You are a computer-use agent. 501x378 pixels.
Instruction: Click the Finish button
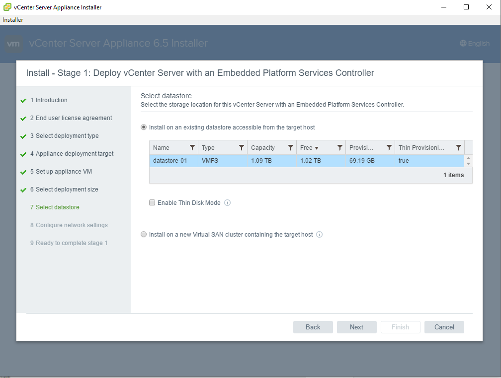401,327
